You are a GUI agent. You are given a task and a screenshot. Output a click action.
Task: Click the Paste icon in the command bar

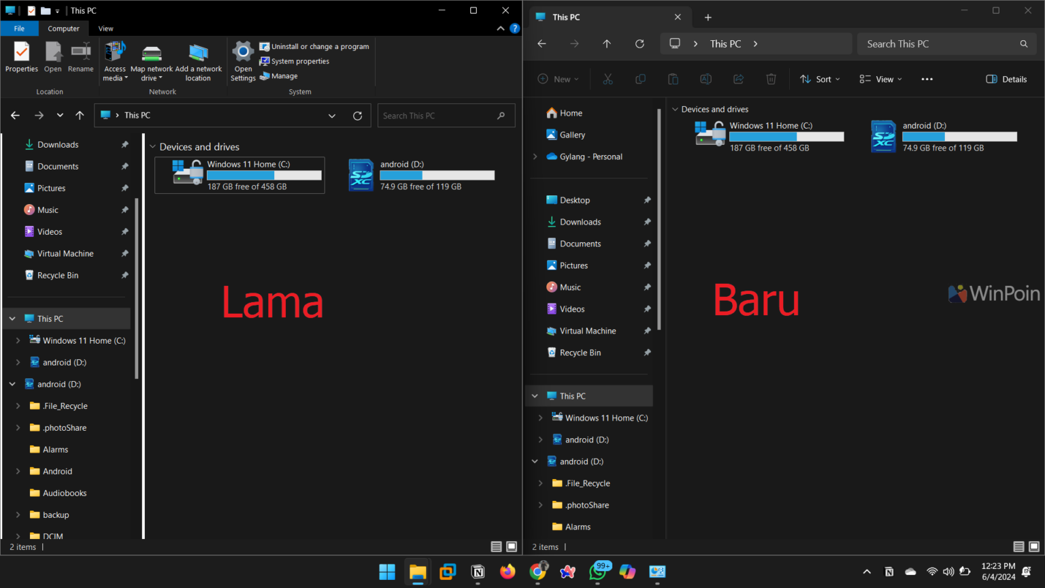(673, 79)
